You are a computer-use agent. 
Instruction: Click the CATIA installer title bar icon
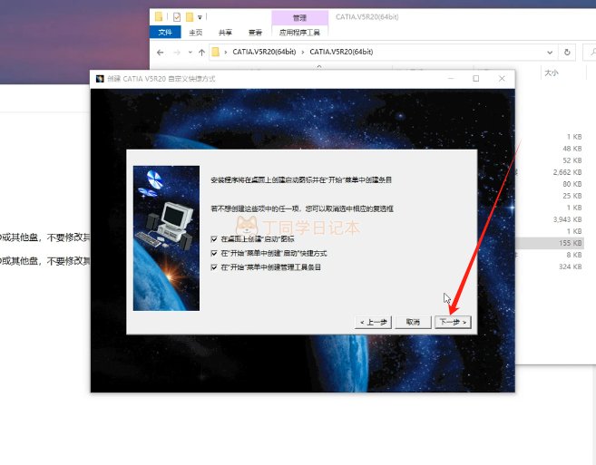[100, 79]
